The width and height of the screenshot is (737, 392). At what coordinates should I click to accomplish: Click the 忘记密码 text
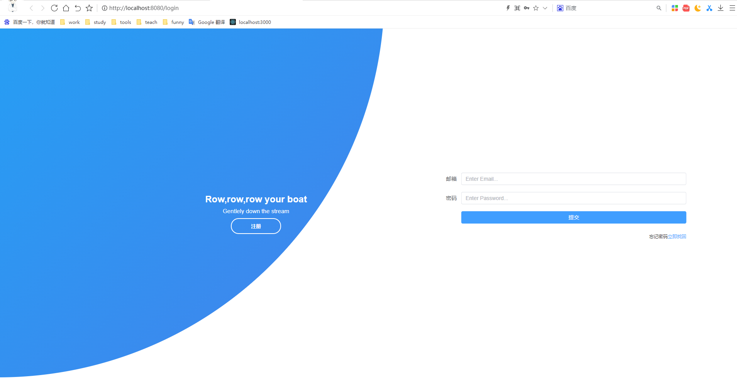coord(658,237)
